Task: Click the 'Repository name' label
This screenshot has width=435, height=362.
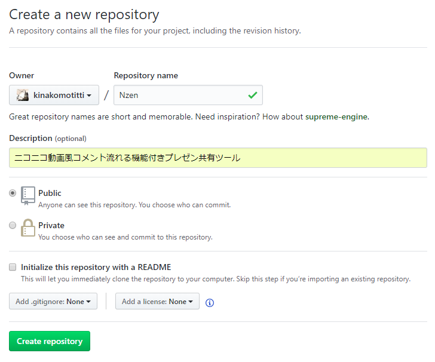Action: (146, 75)
